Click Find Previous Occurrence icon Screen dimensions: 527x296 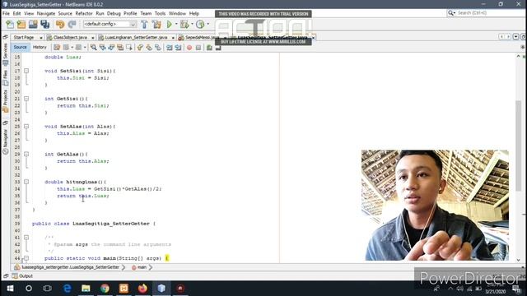102,48
